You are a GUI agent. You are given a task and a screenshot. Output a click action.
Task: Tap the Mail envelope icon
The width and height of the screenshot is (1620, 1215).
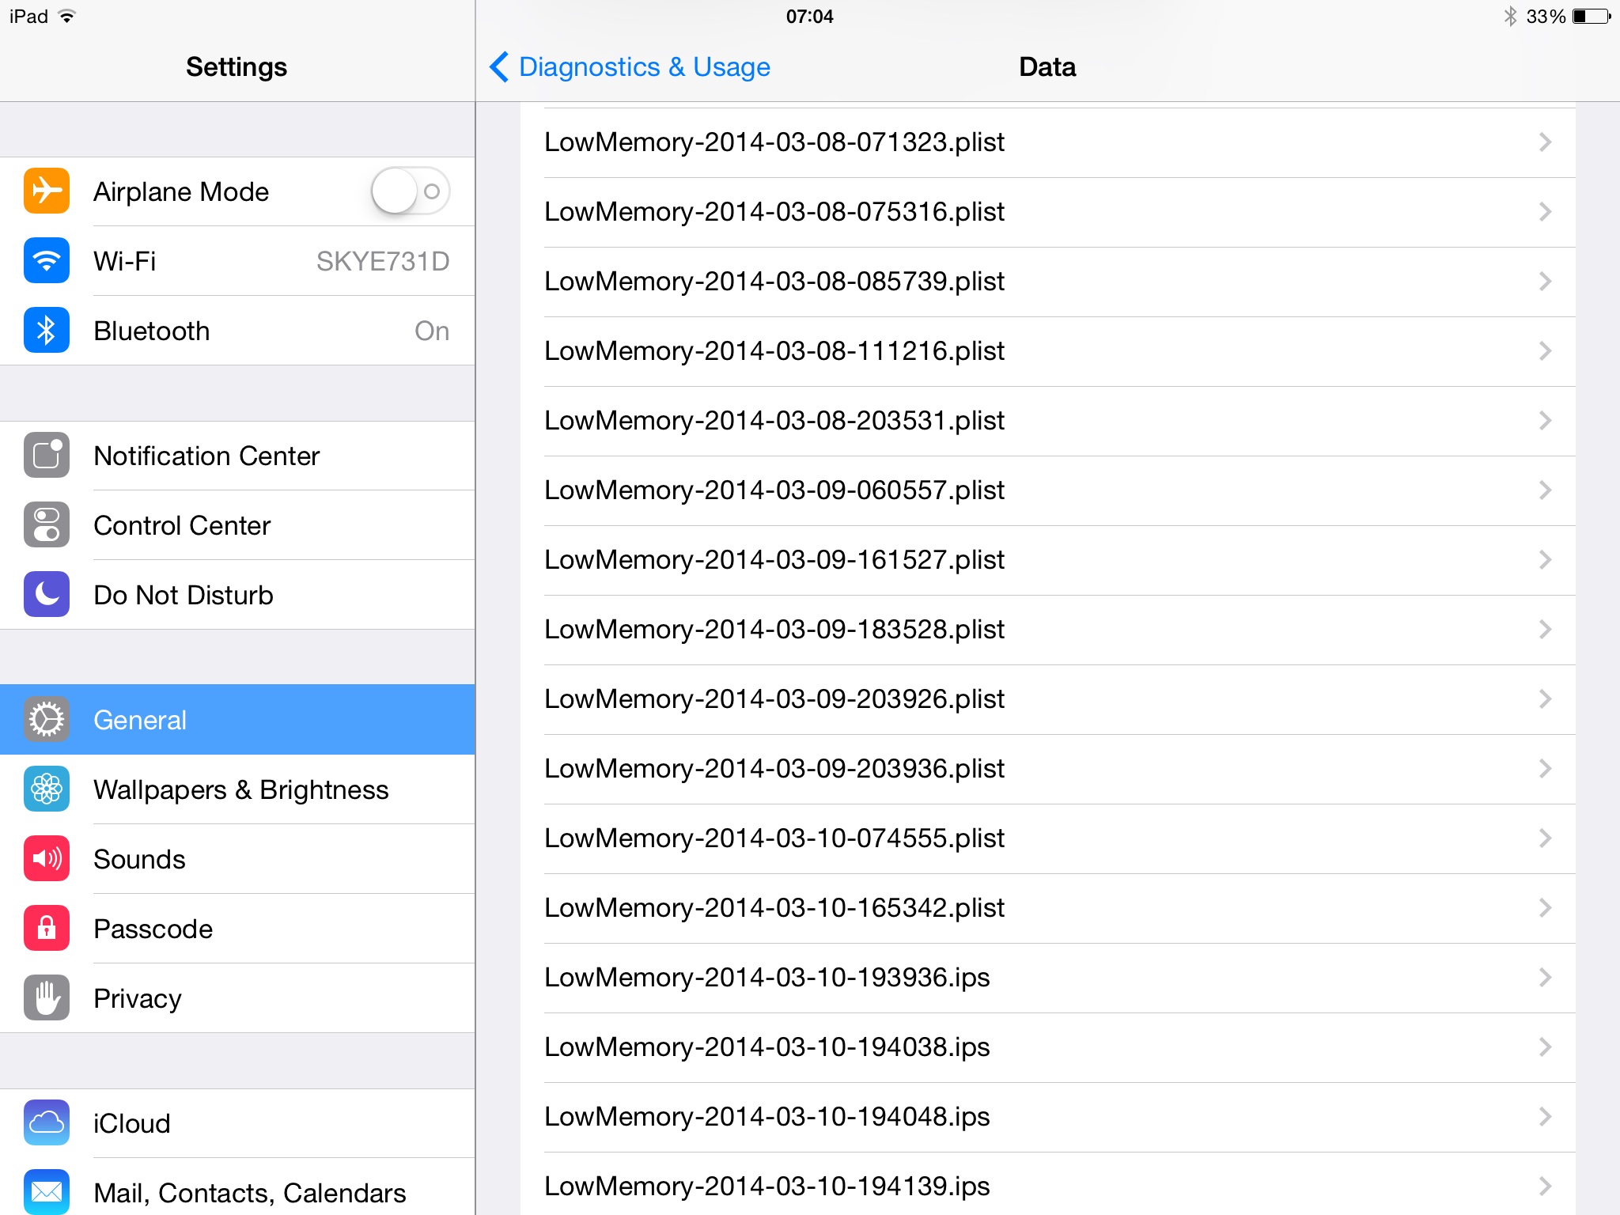[x=47, y=1191]
